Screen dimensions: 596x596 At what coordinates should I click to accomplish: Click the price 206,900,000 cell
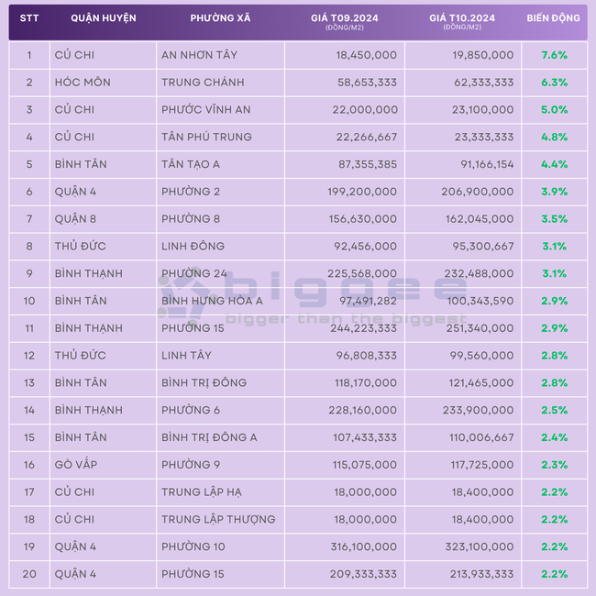(463, 192)
